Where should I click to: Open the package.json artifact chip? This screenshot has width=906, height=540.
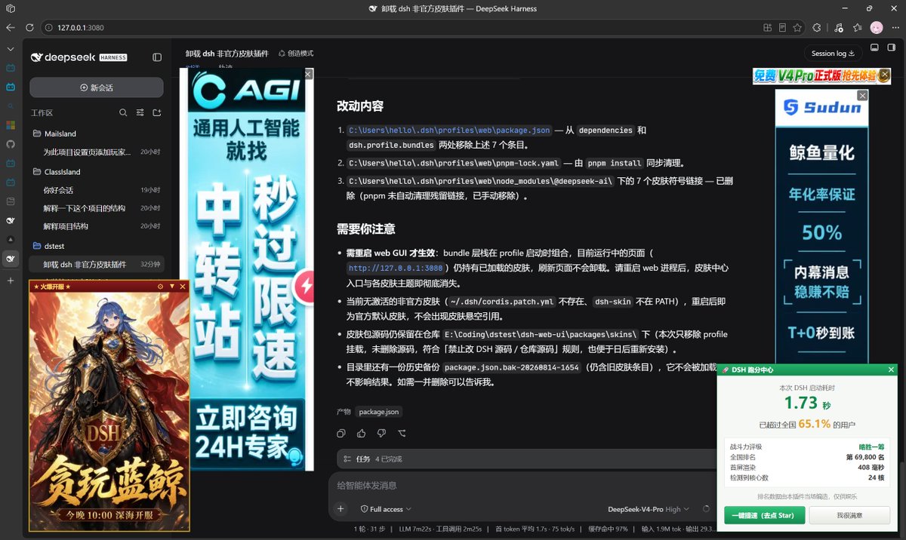pyautogui.click(x=379, y=412)
